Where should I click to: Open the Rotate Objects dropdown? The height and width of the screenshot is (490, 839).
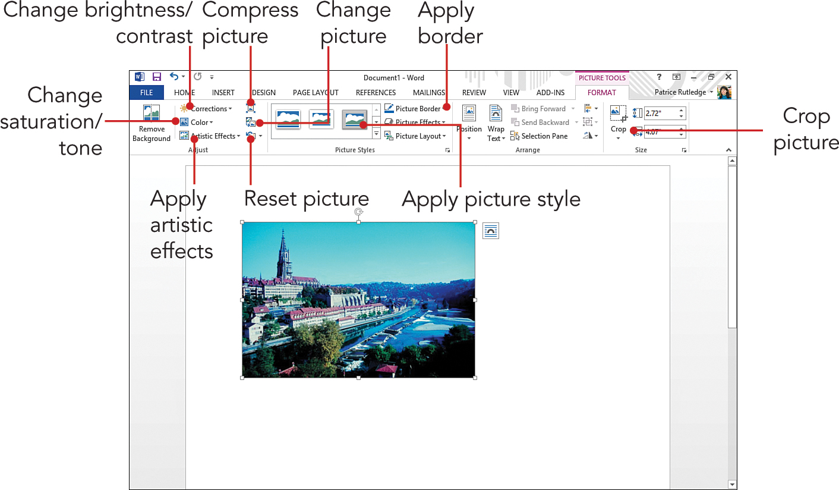click(x=591, y=136)
